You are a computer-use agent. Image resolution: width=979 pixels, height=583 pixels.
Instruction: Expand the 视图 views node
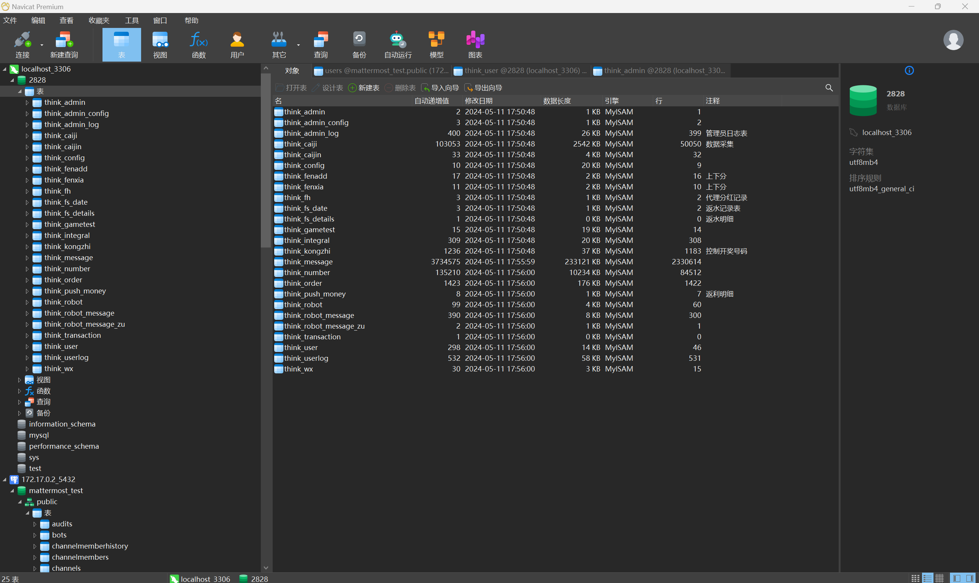[x=19, y=380]
